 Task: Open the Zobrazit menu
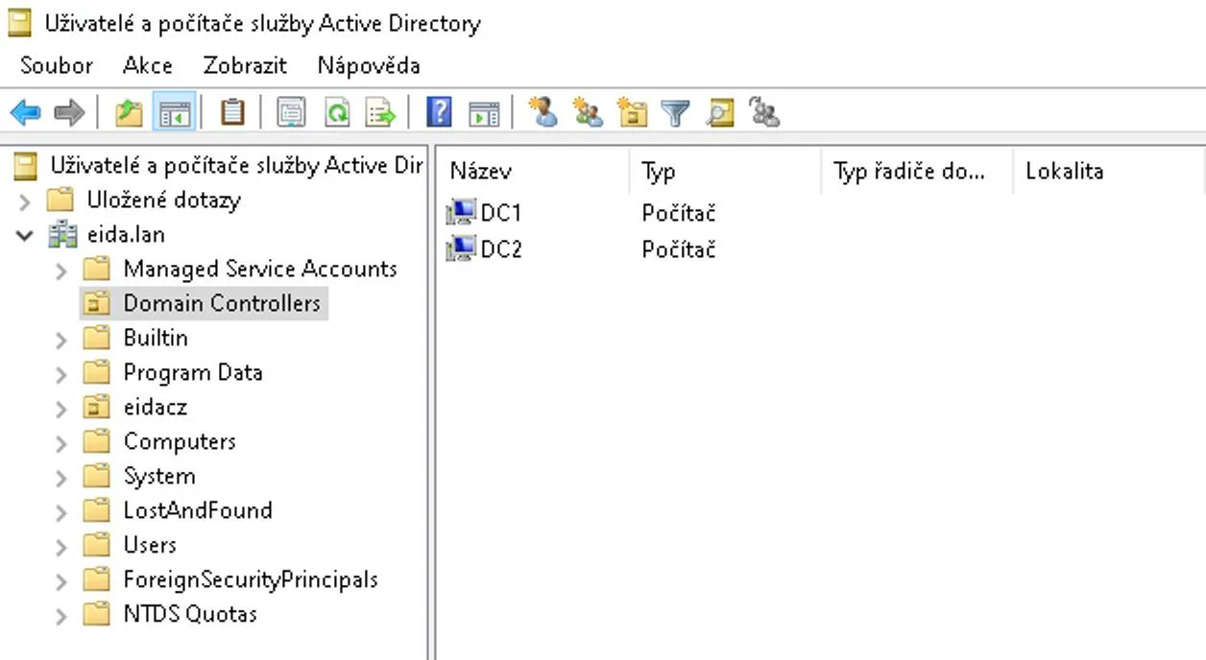(245, 65)
